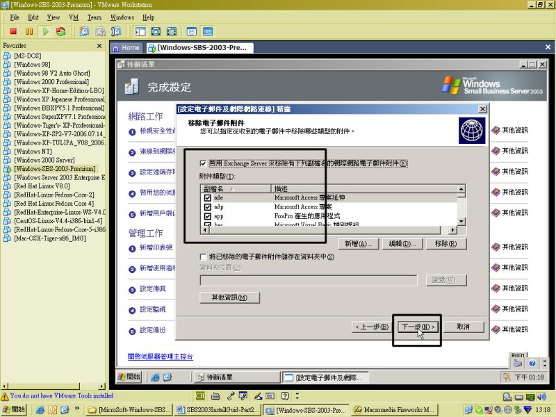Click the summary view toolbar icon

tap(192, 31)
